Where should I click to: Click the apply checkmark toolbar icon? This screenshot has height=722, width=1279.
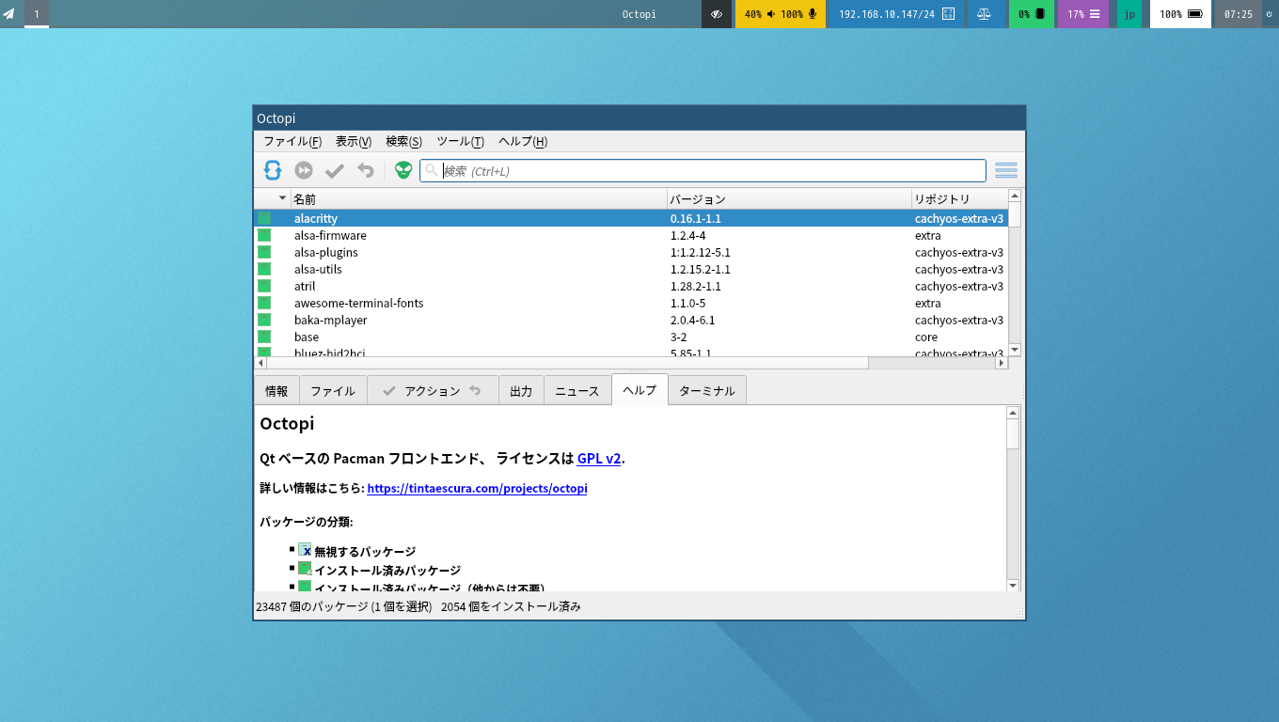pos(335,170)
